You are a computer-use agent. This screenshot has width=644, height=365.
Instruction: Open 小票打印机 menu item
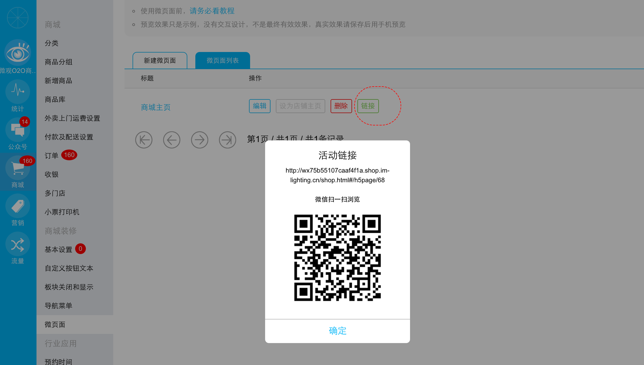coord(62,212)
